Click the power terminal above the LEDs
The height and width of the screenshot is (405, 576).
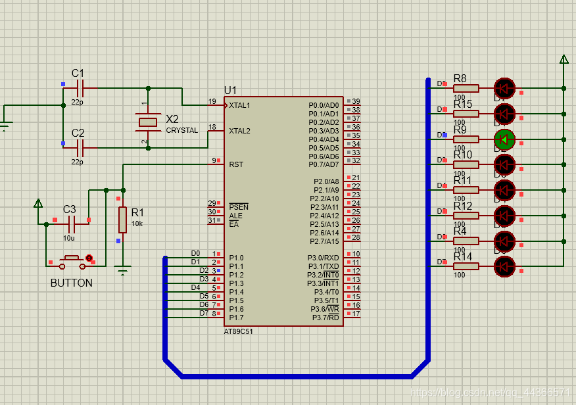tap(564, 60)
